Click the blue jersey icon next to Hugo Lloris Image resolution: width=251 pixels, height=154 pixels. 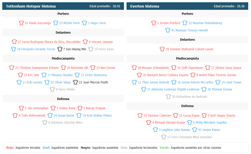click(x=85, y=23)
